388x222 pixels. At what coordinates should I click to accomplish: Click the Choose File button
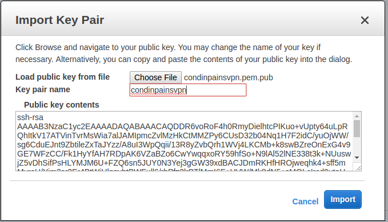click(x=155, y=77)
